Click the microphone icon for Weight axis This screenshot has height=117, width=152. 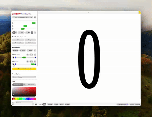click(x=35, y=54)
